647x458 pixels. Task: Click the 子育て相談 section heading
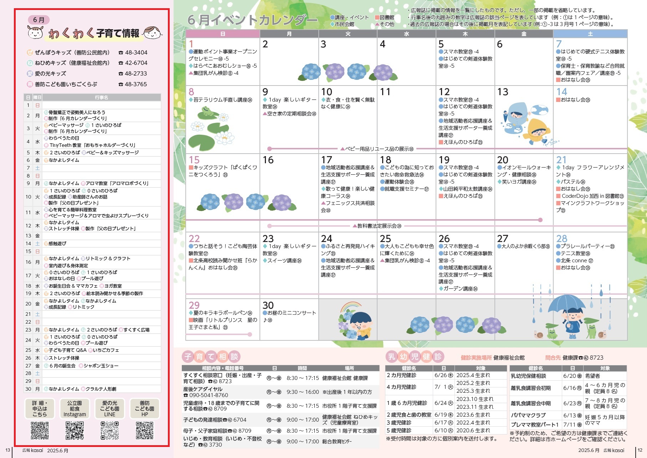coord(211,356)
